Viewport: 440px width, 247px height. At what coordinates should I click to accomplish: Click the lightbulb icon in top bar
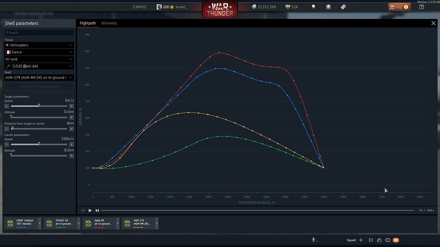(x=313, y=7)
